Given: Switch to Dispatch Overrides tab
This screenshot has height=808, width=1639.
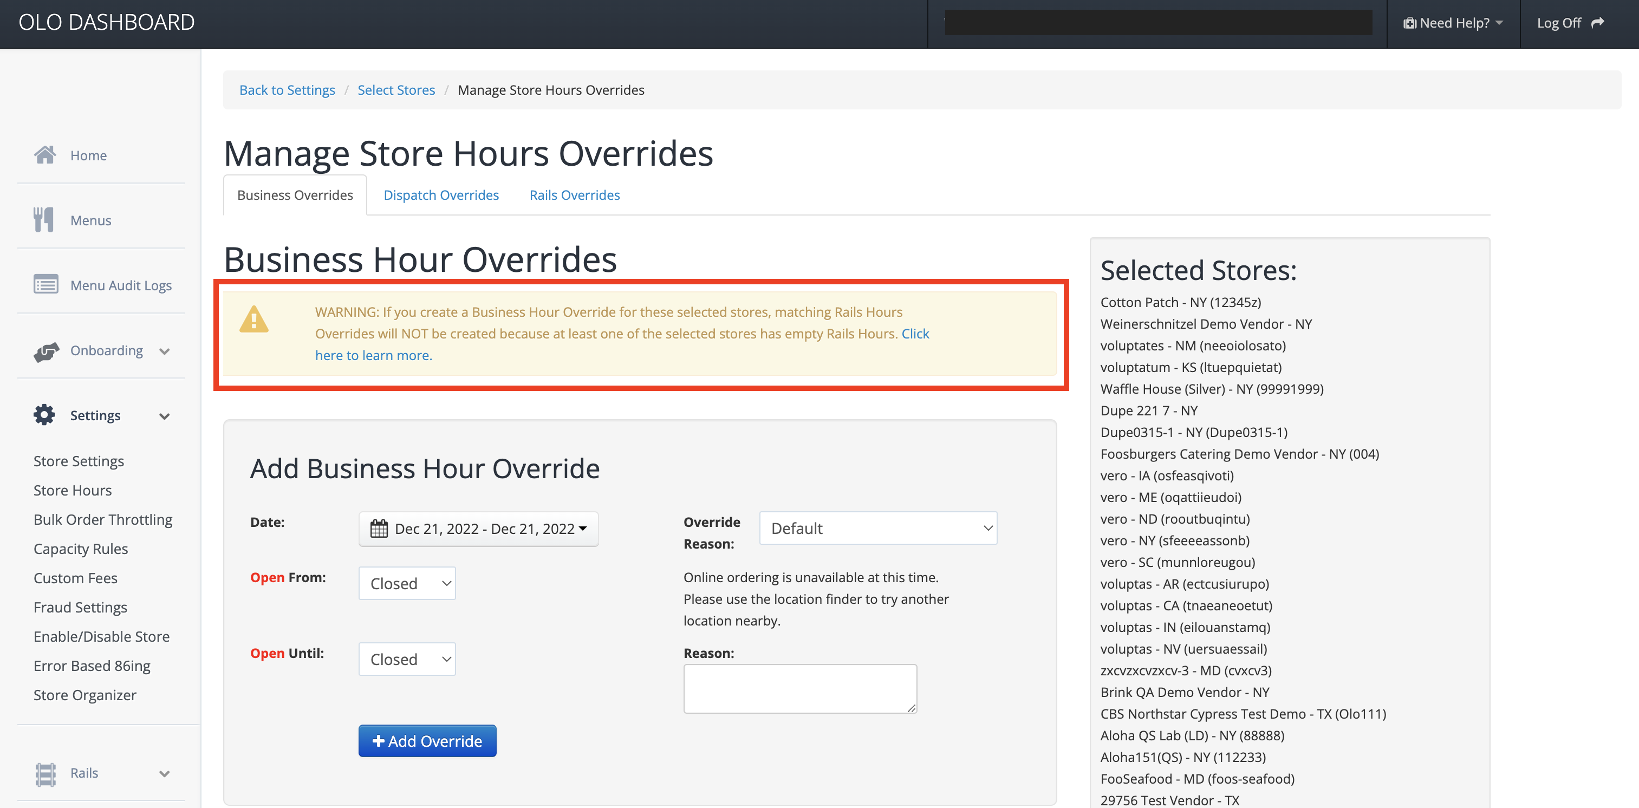Looking at the screenshot, I should 441,194.
